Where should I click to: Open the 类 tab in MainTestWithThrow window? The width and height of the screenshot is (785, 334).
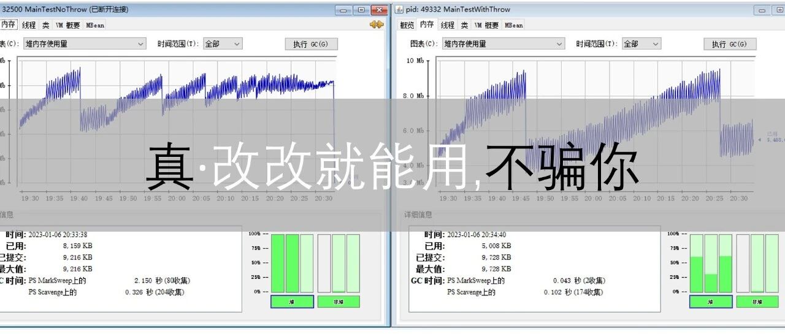464,25
